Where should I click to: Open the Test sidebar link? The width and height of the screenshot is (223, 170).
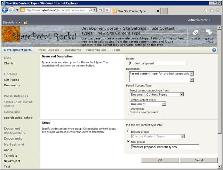pos(7,166)
